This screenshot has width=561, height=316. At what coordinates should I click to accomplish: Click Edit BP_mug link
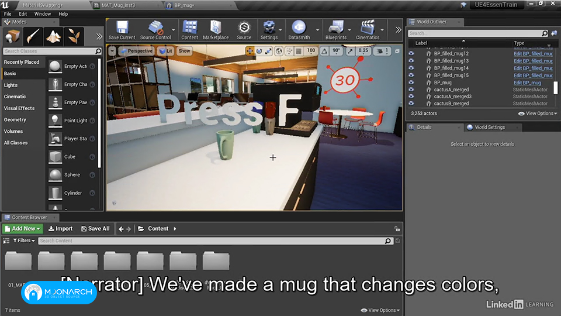click(527, 83)
